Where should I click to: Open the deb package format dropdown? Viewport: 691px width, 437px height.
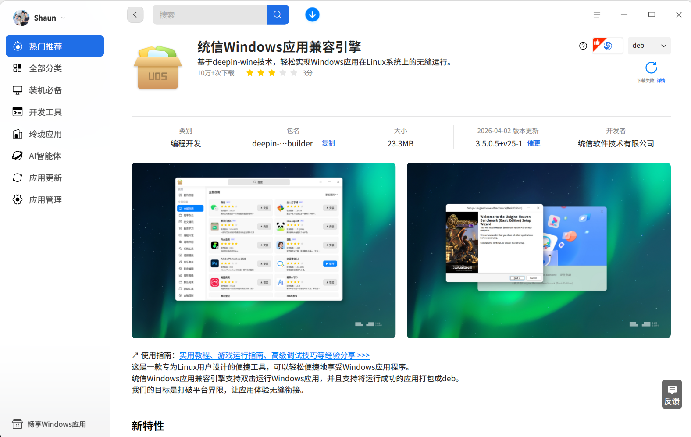(649, 46)
